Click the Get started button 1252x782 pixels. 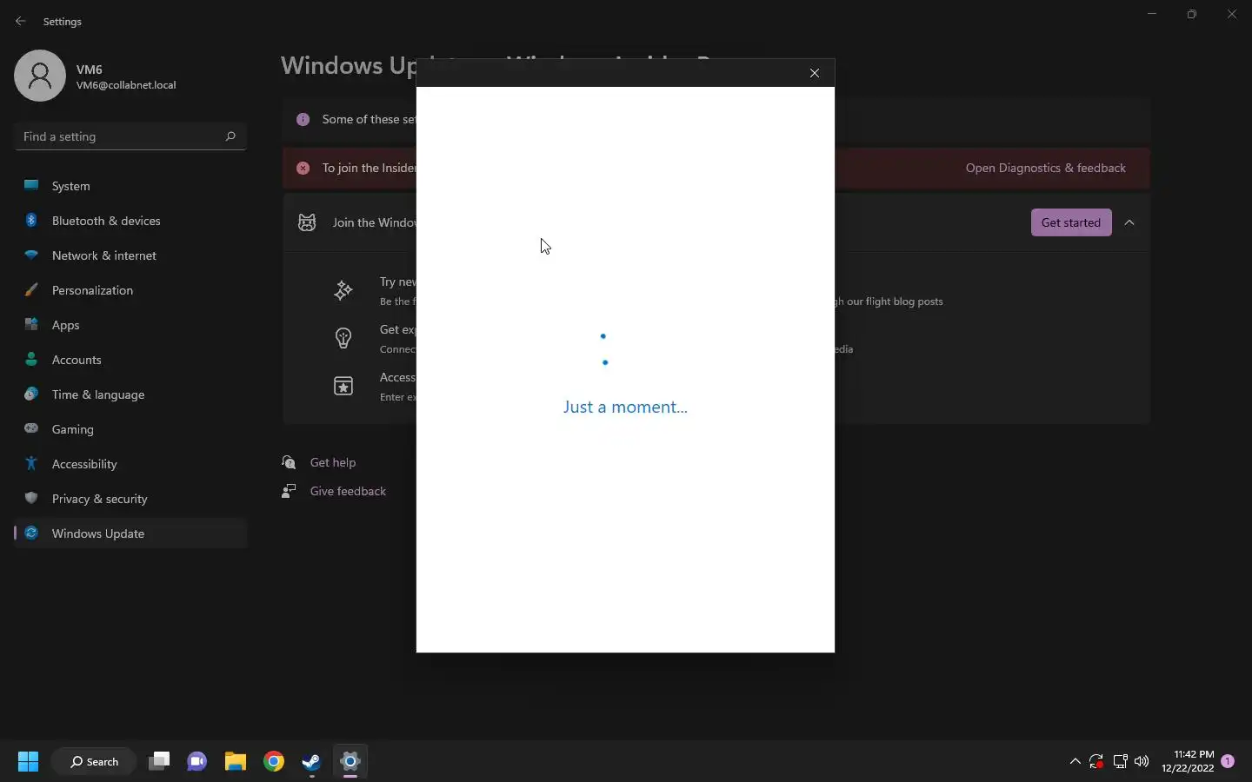point(1071,222)
